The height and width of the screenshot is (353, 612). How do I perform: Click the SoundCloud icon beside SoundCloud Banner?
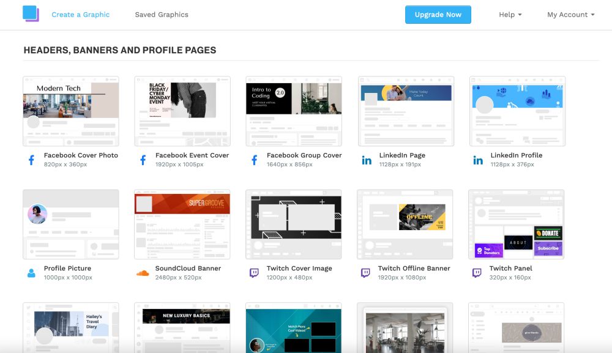click(x=142, y=273)
